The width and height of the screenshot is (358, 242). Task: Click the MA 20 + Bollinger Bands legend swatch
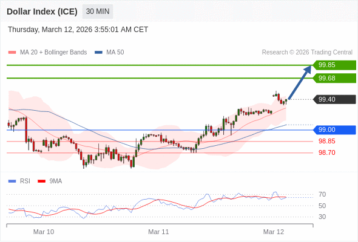(x=12, y=53)
